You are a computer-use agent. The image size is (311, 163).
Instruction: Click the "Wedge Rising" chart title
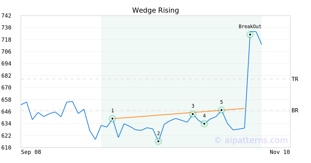155,10
